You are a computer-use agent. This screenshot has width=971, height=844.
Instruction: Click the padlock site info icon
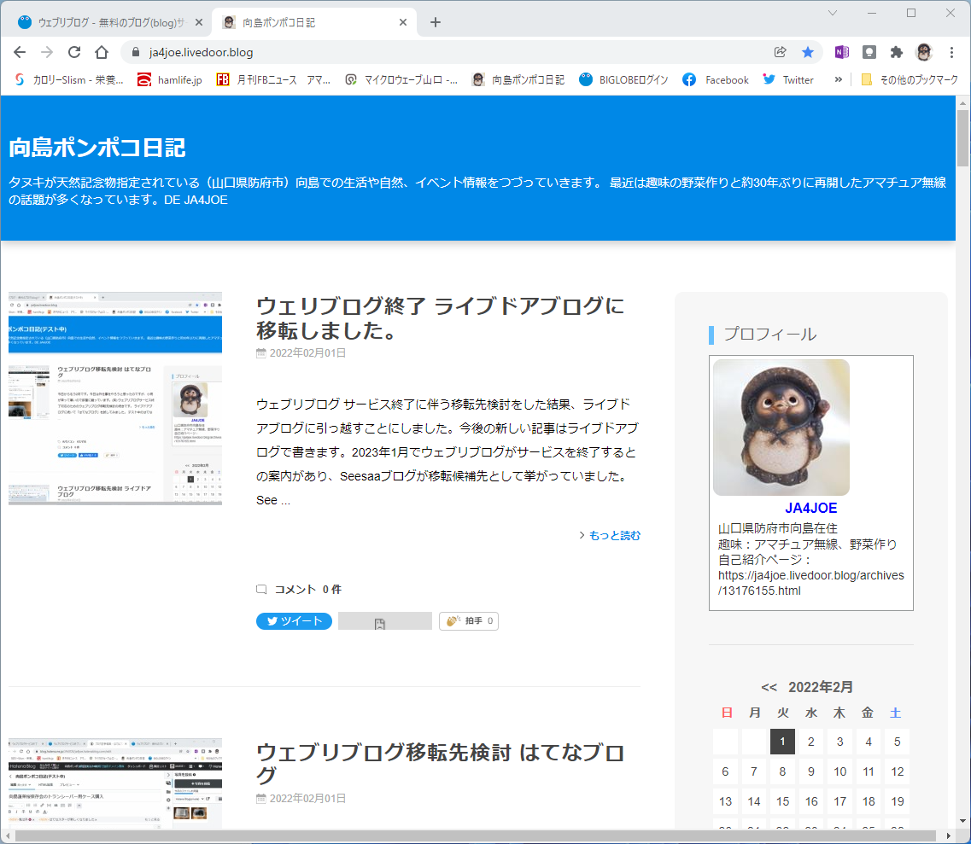pyautogui.click(x=135, y=53)
